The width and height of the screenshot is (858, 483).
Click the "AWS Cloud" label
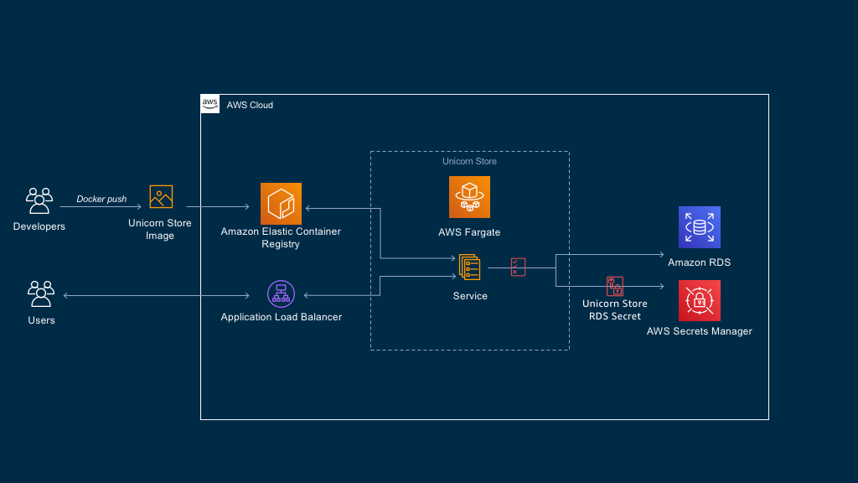(250, 105)
